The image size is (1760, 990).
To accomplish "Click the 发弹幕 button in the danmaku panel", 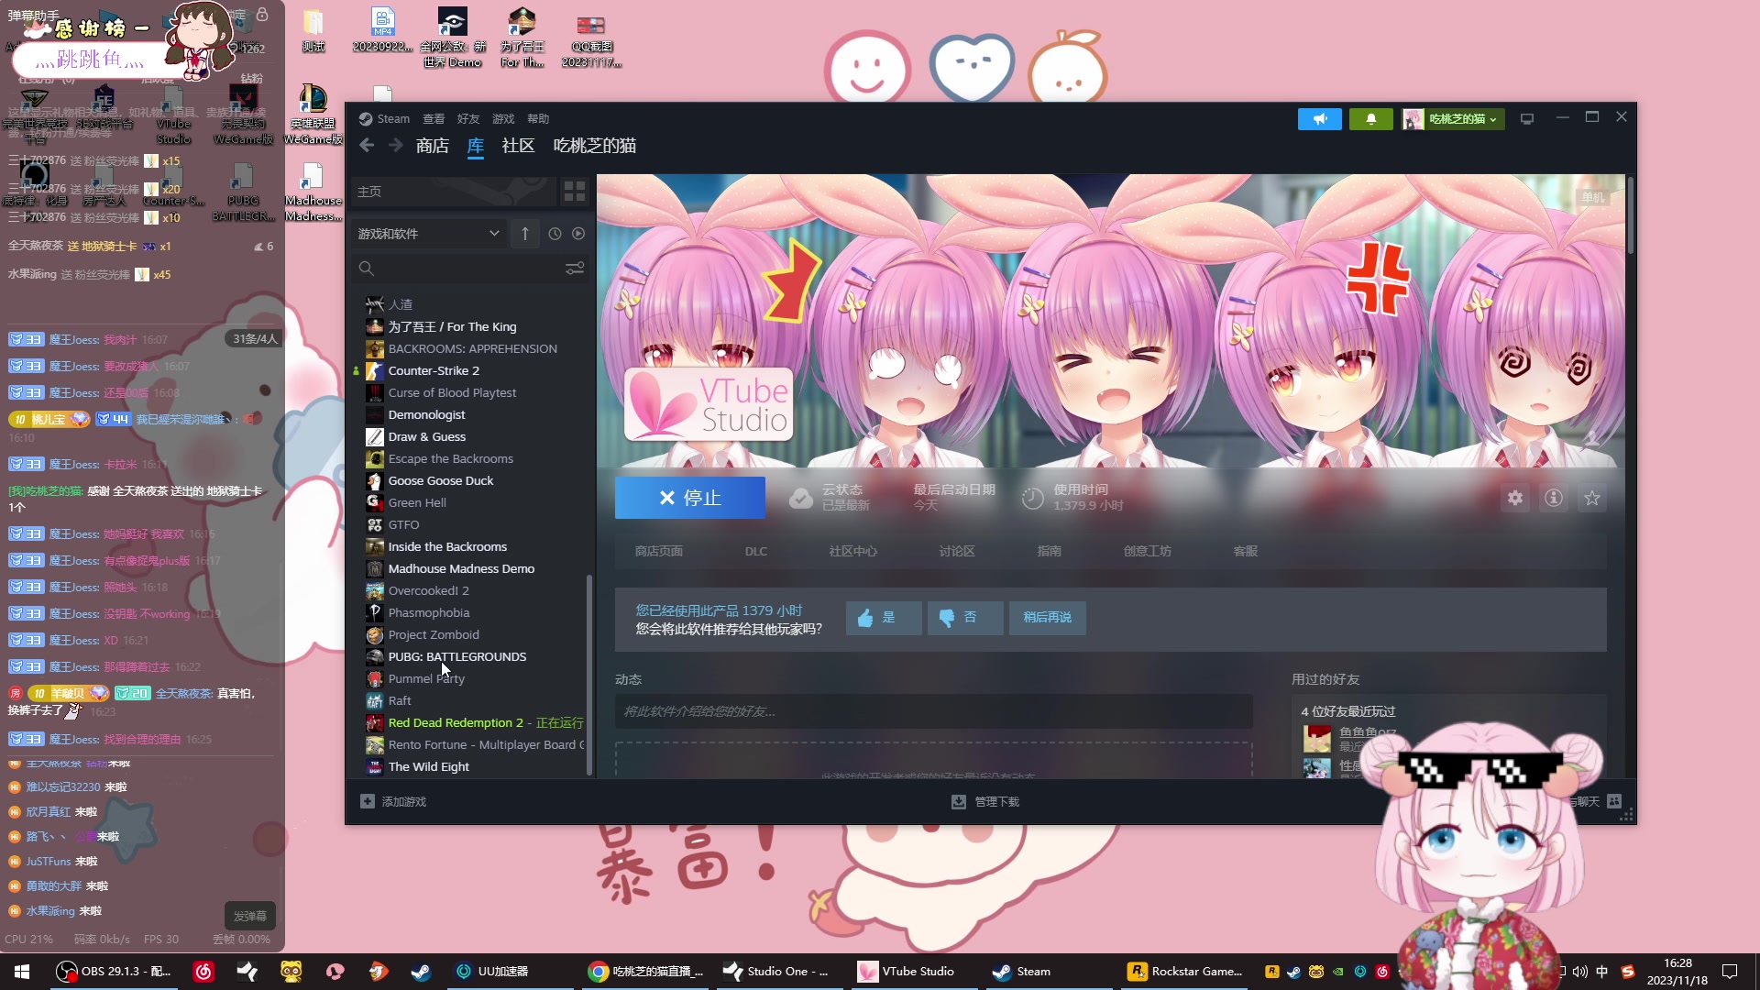I will [250, 916].
